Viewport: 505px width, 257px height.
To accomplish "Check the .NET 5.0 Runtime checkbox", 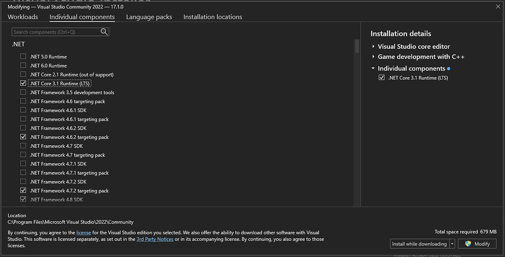I will click(23, 57).
